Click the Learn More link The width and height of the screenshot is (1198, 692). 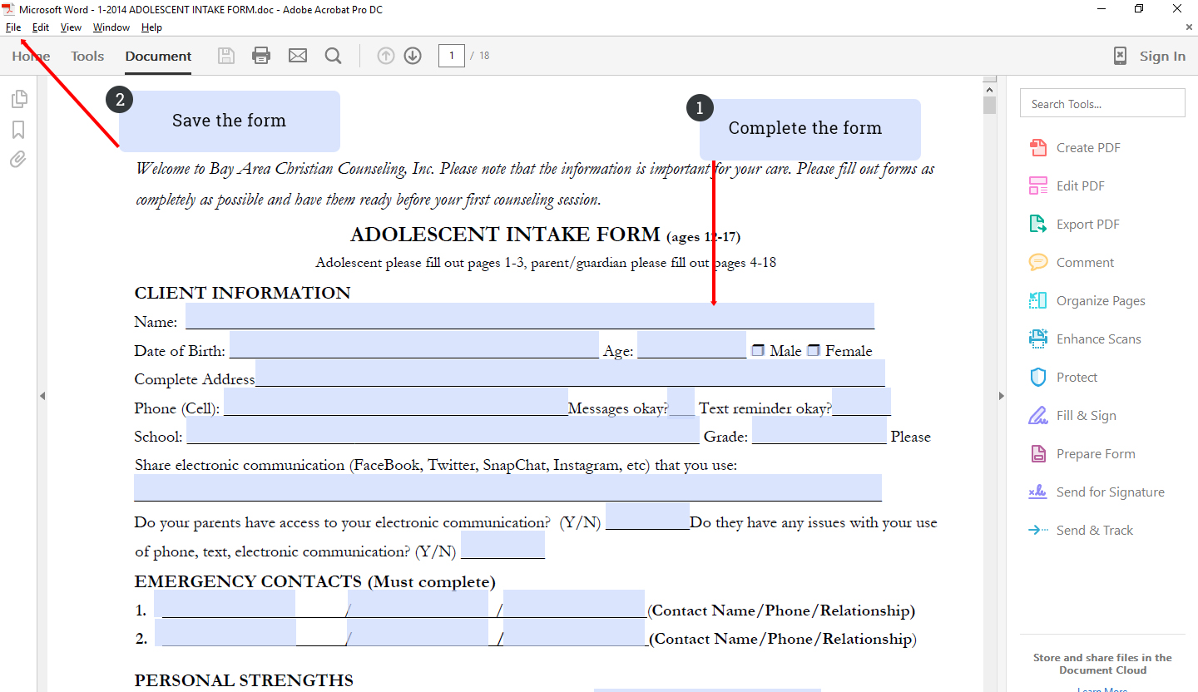(x=1101, y=689)
